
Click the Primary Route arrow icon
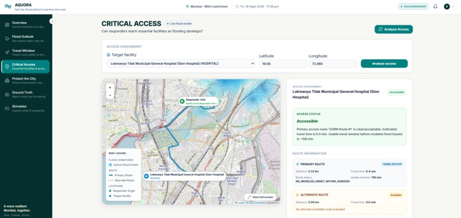click(297, 164)
